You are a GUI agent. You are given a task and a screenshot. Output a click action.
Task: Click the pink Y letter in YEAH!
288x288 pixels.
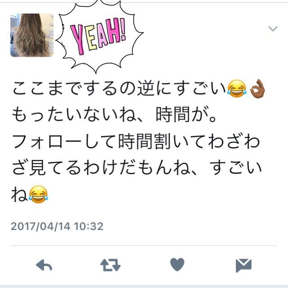[78, 40]
